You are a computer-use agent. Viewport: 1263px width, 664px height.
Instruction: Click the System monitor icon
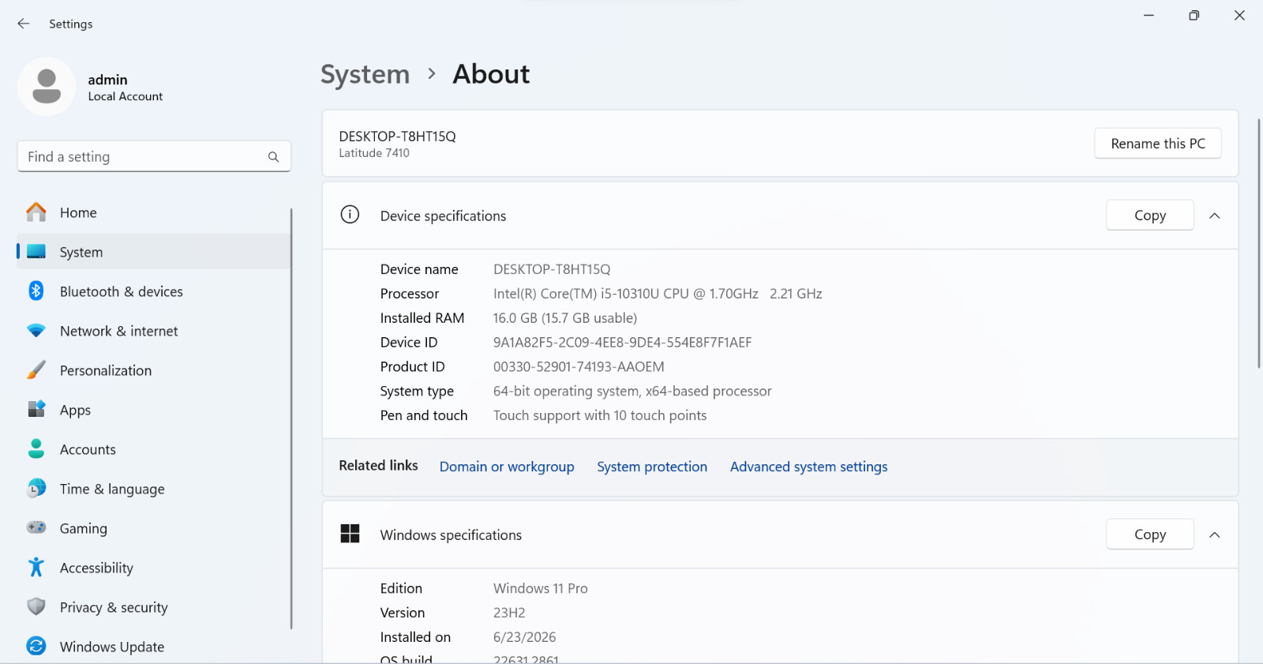pos(36,252)
